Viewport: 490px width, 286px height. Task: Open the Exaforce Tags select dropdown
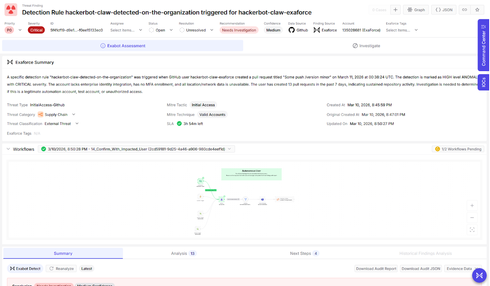[x=402, y=30]
